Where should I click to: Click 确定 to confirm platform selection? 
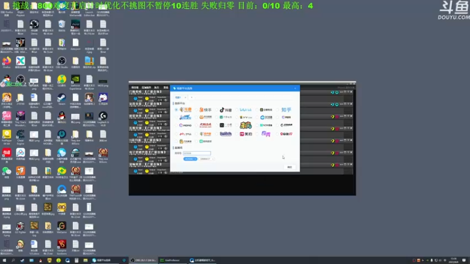coord(290,167)
